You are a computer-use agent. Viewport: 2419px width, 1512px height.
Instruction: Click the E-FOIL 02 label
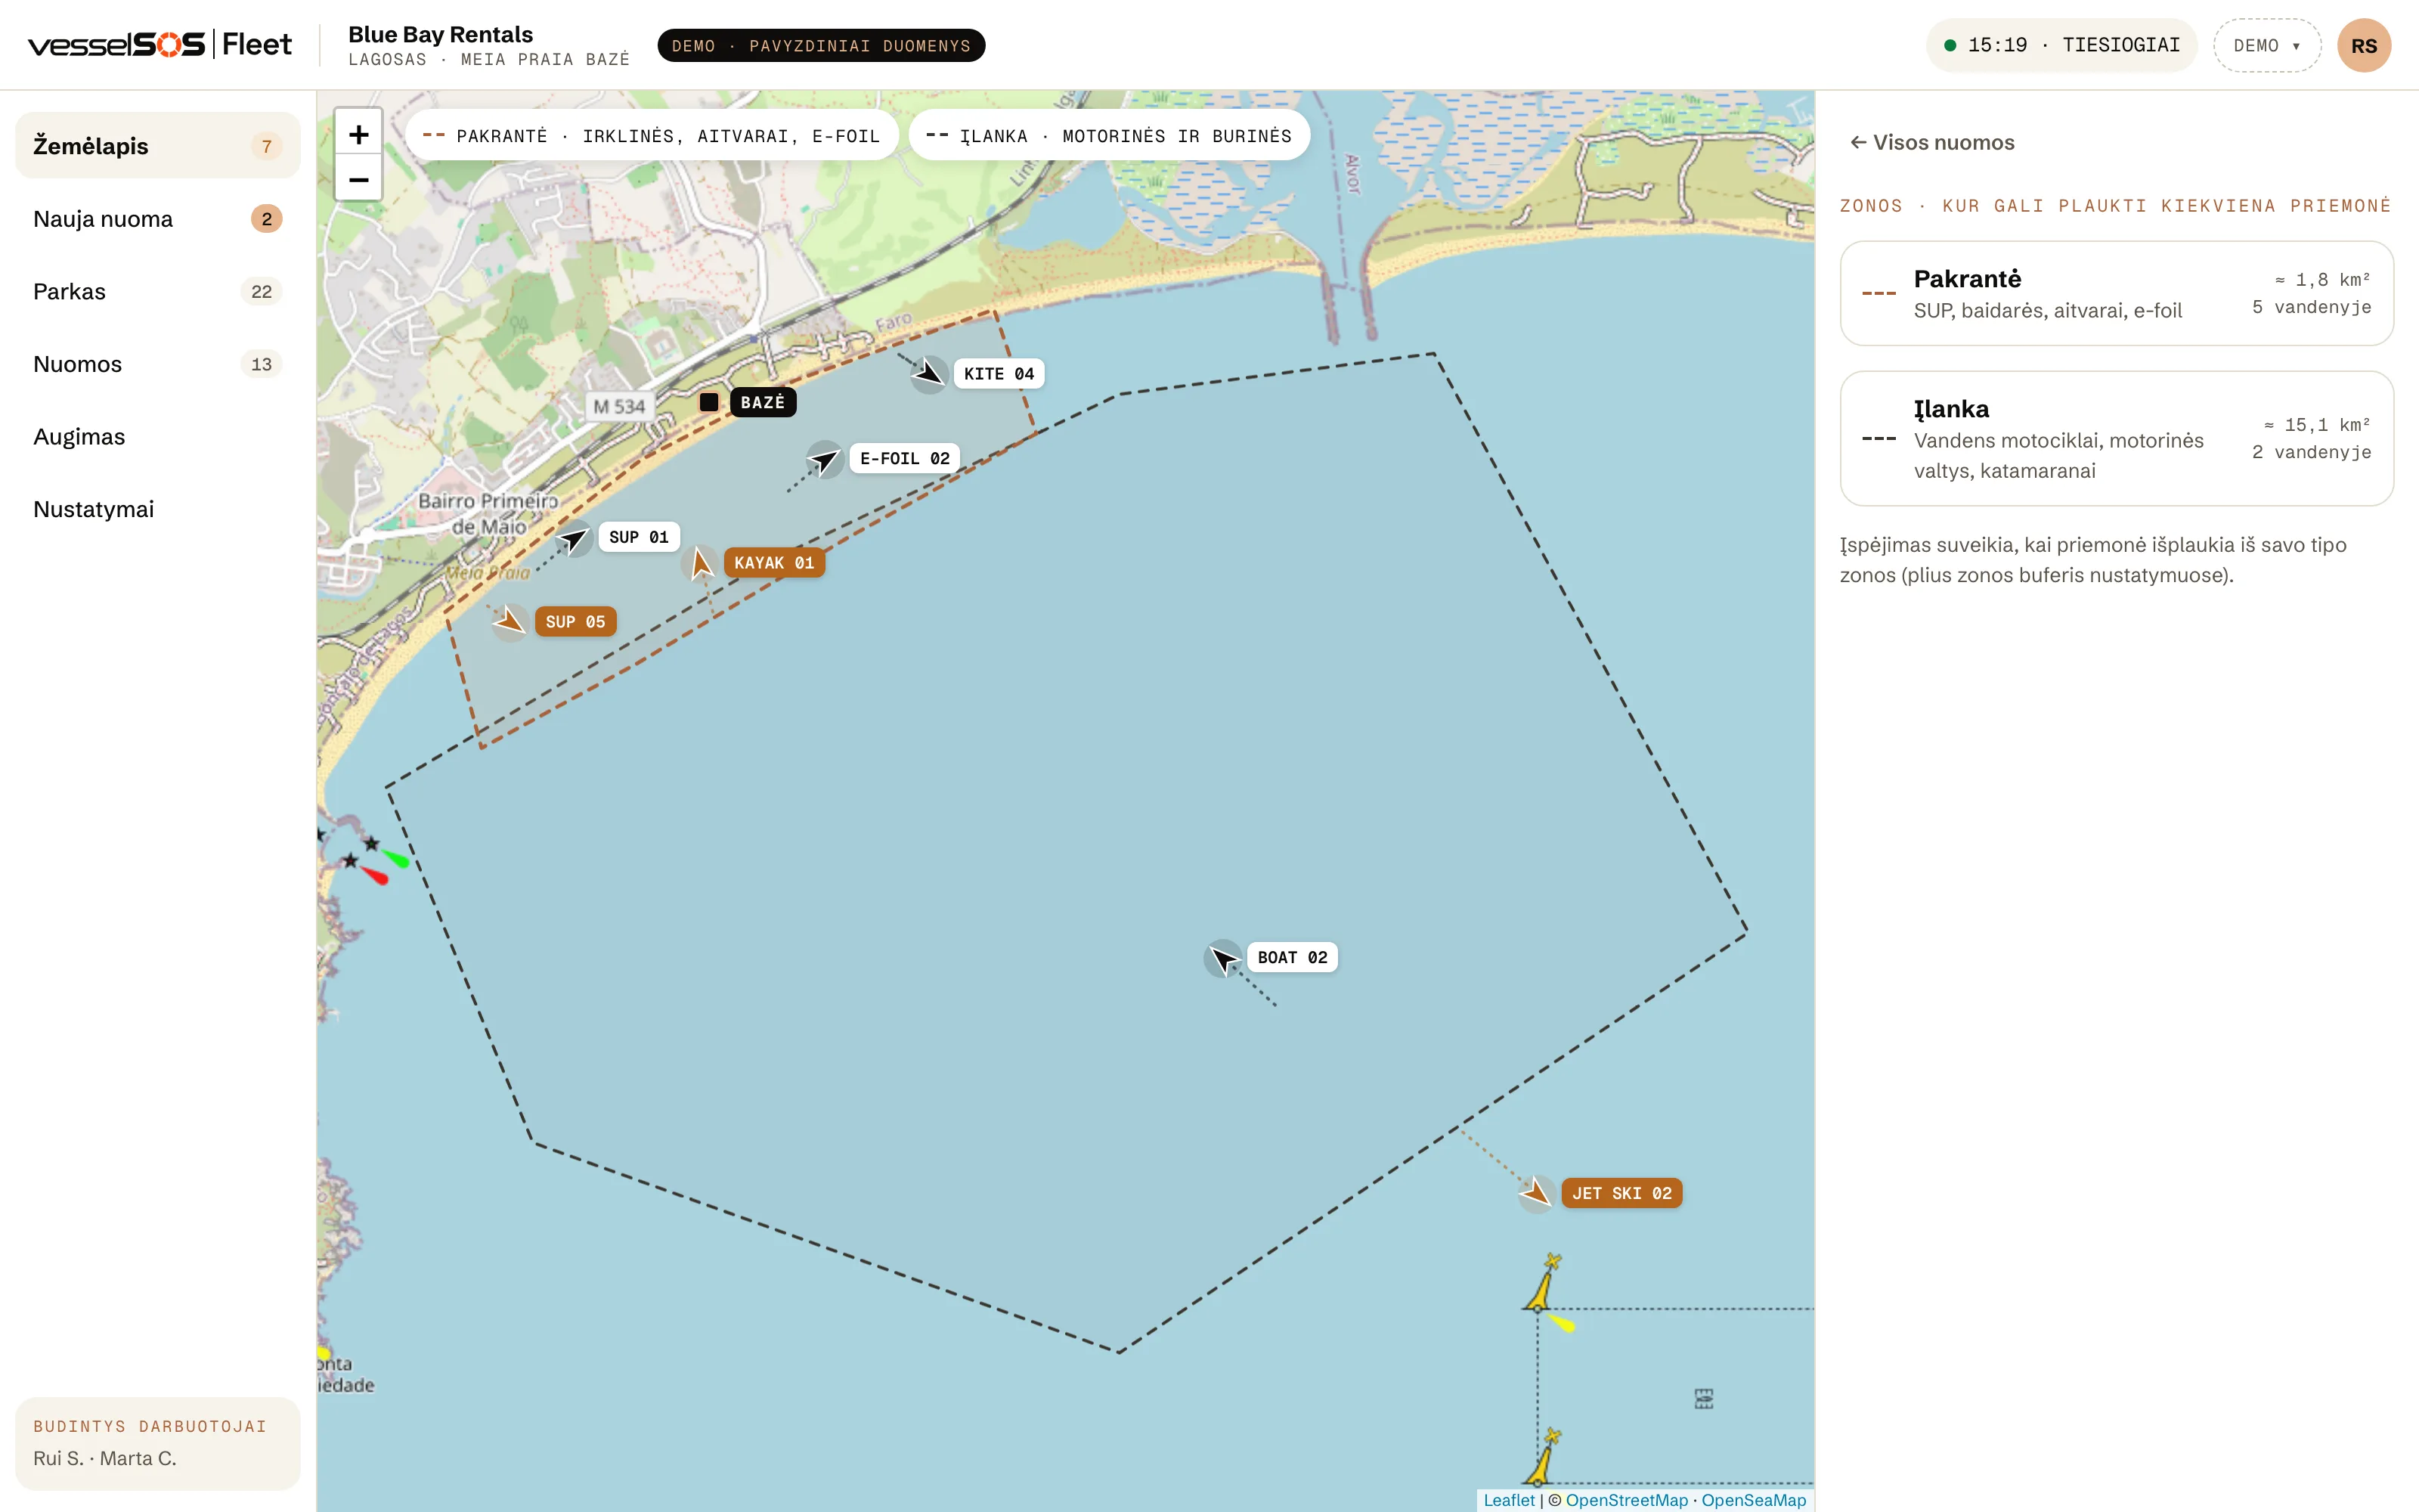tap(905, 459)
